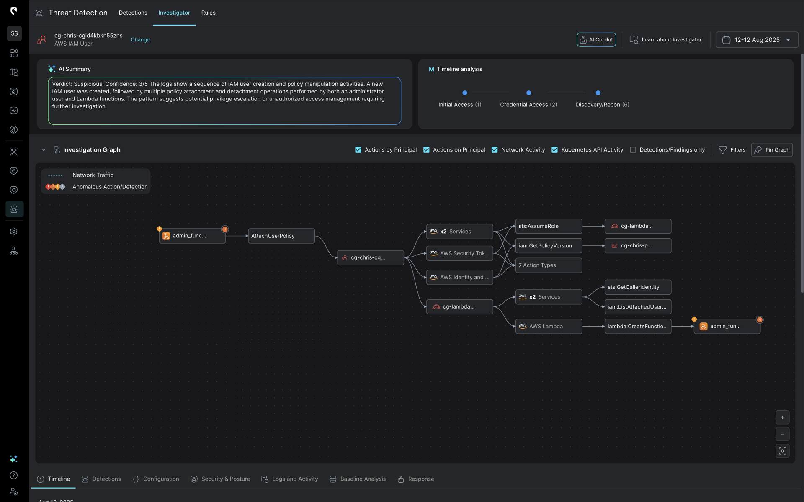
Task: Open the help question mark icon
Action: [x=14, y=475]
